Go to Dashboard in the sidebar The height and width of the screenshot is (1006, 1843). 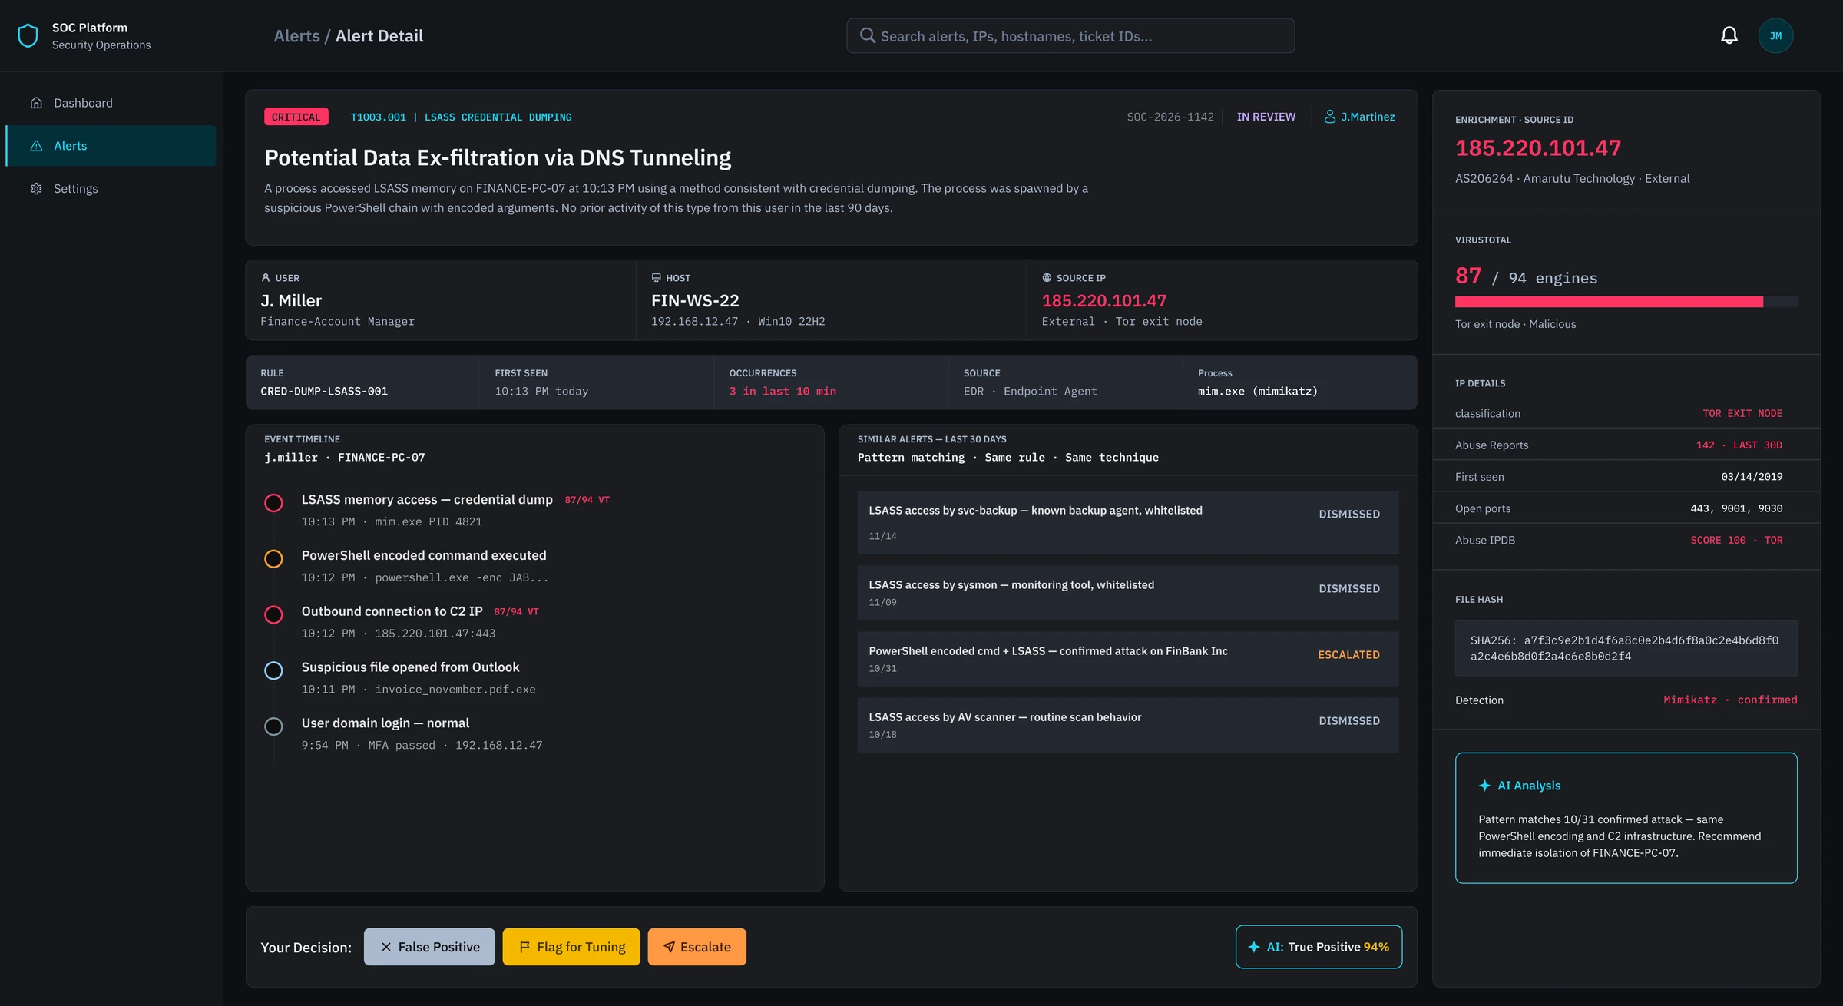coord(111,103)
